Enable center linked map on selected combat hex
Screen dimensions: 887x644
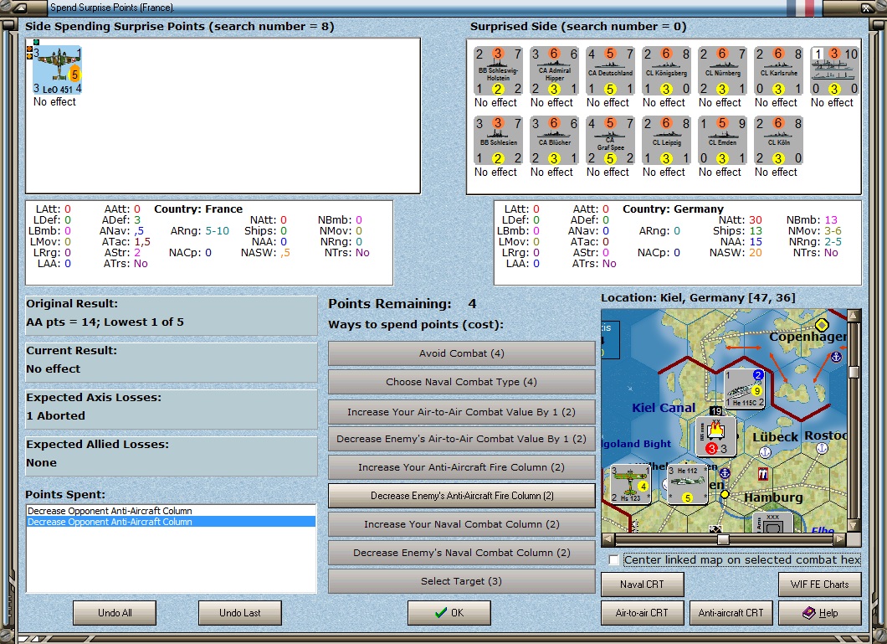pyautogui.click(x=614, y=559)
